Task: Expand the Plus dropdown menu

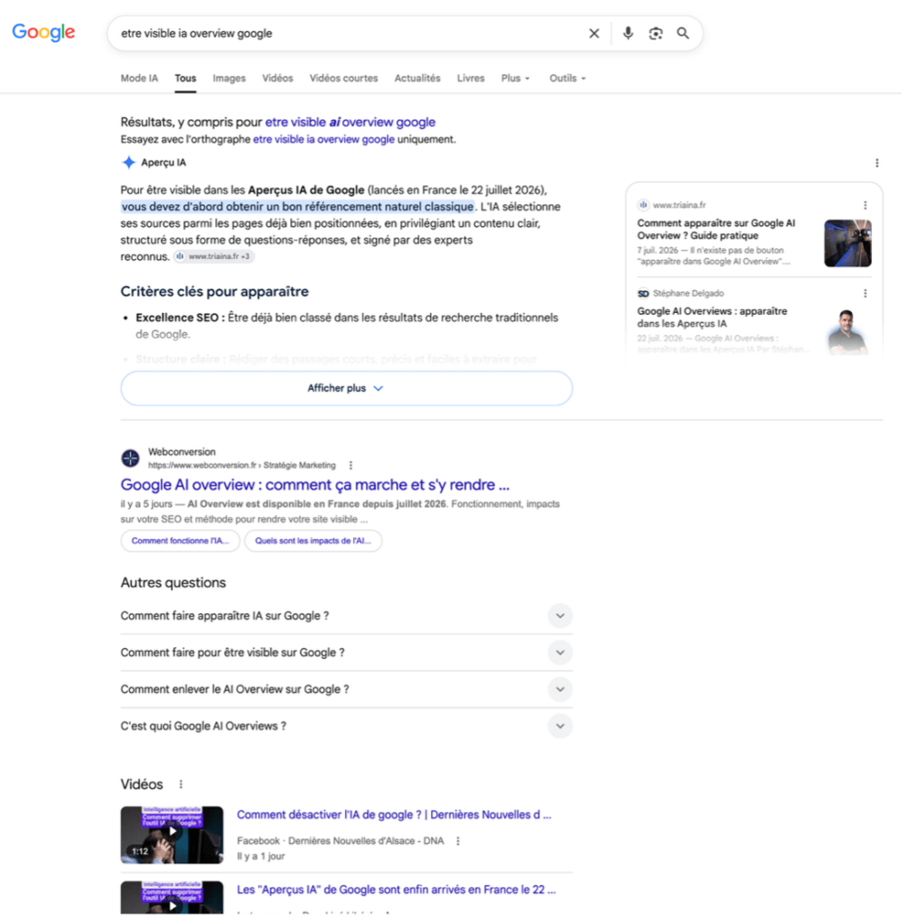Action: pyautogui.click(x=516, y=78)
